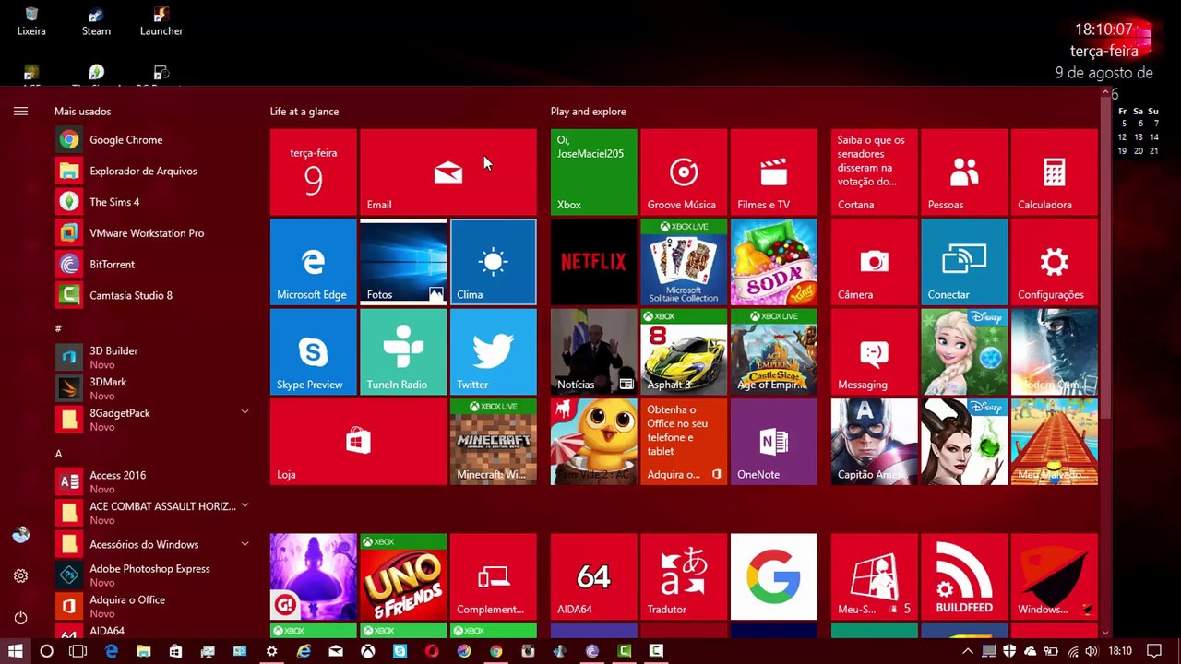Open the Groove Música tile
Viewport: 1181px width, 664px height.
pos(684,172)
